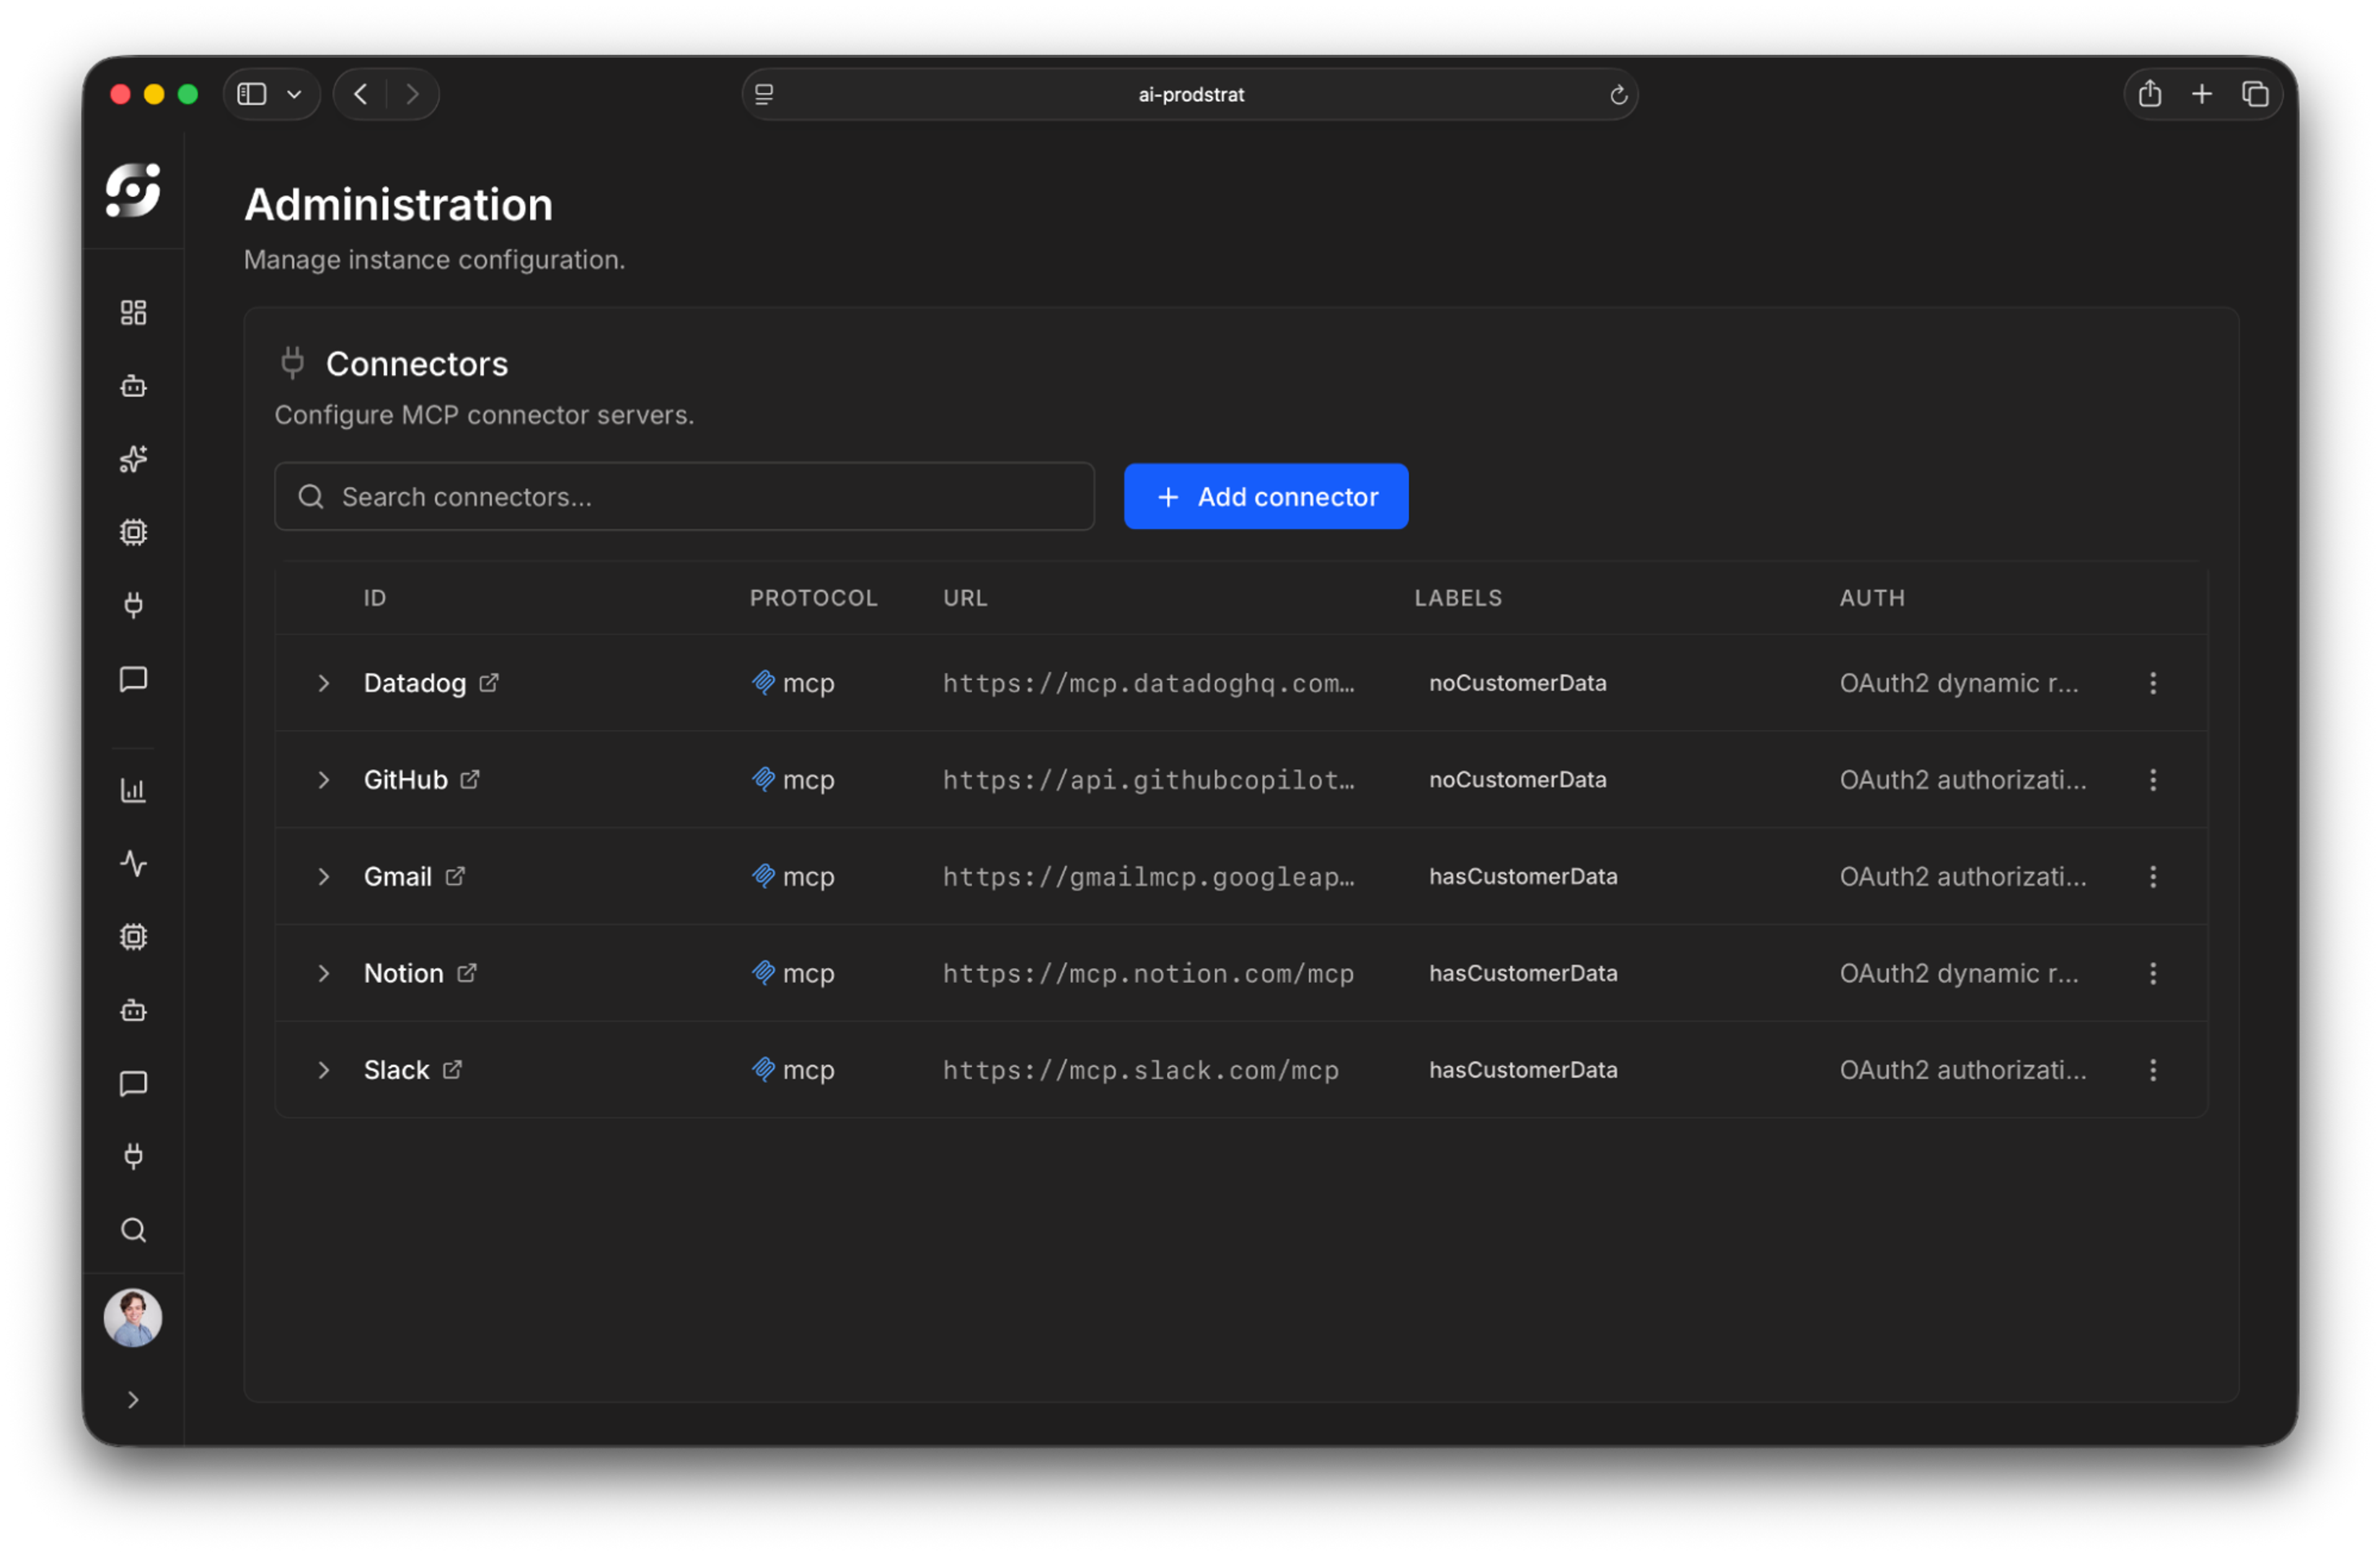Image resolution: width=2380 pixels, height=1555 pixels.
Task: Open Notion external link icon
Action: coord(467,973)
